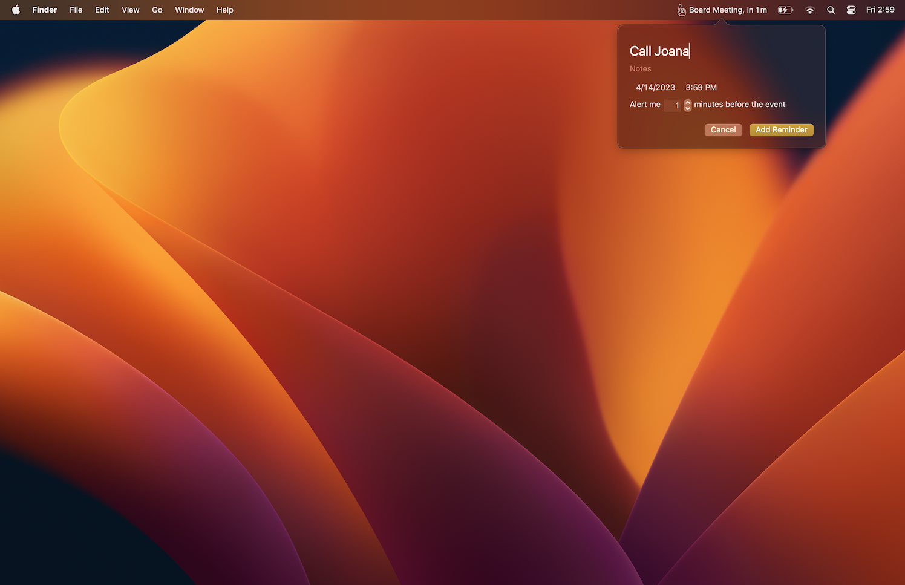Click the alert minutes number box
The image size is (905, 585).
(673, 105)
